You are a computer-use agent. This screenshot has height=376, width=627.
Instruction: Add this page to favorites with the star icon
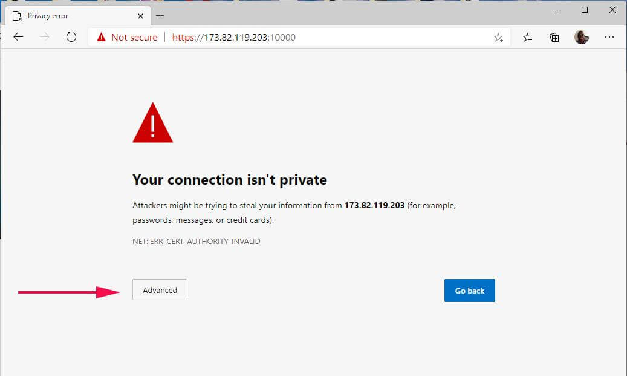click(x=498, y=38)
